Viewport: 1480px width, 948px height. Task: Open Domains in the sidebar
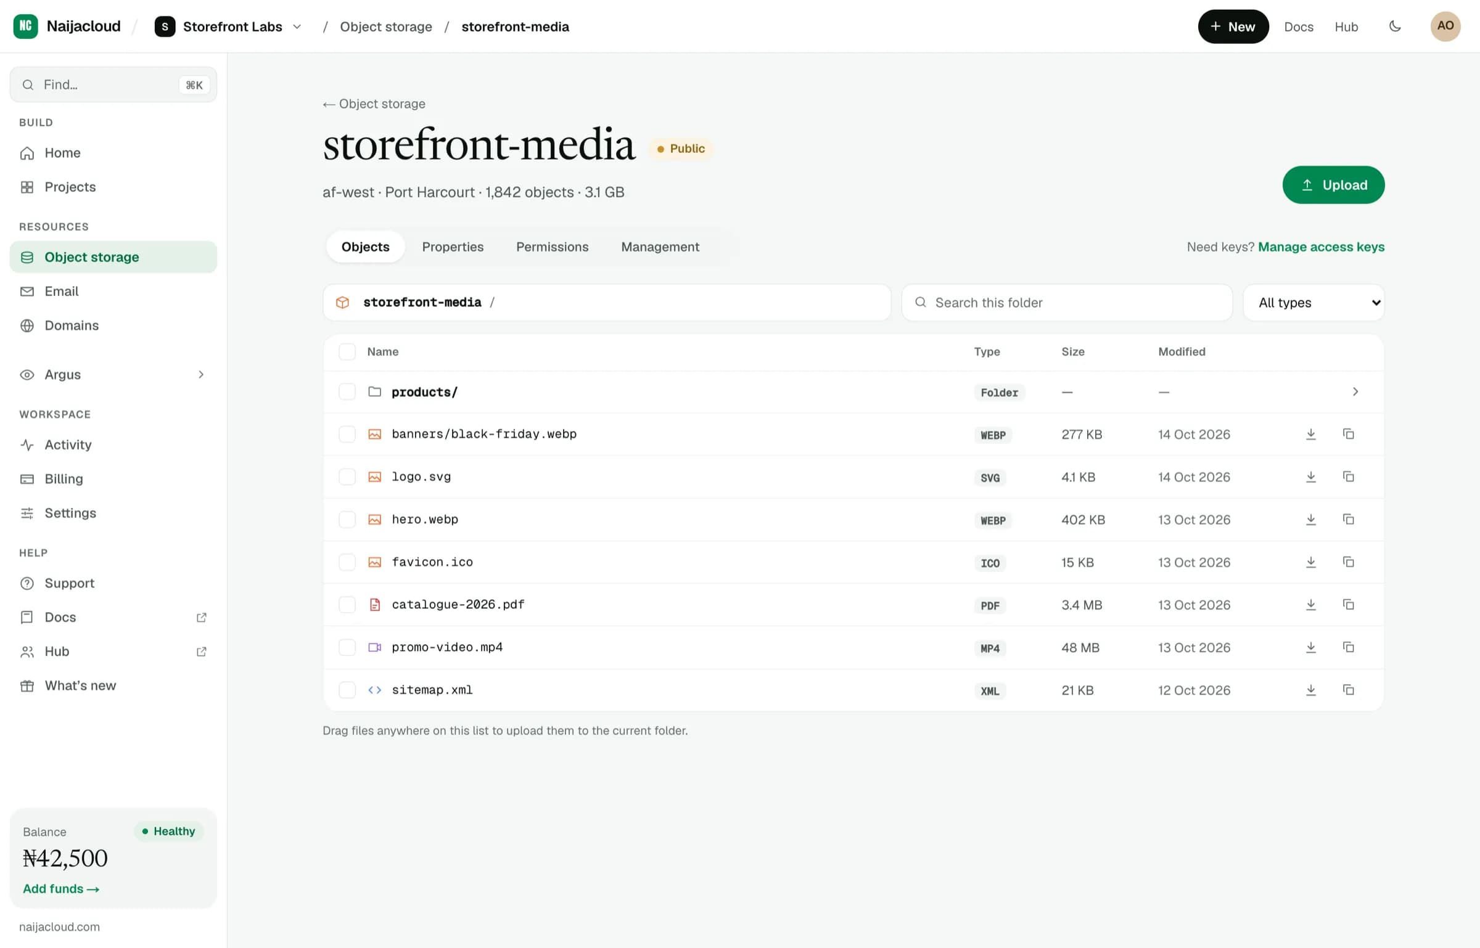pos(113,325)
